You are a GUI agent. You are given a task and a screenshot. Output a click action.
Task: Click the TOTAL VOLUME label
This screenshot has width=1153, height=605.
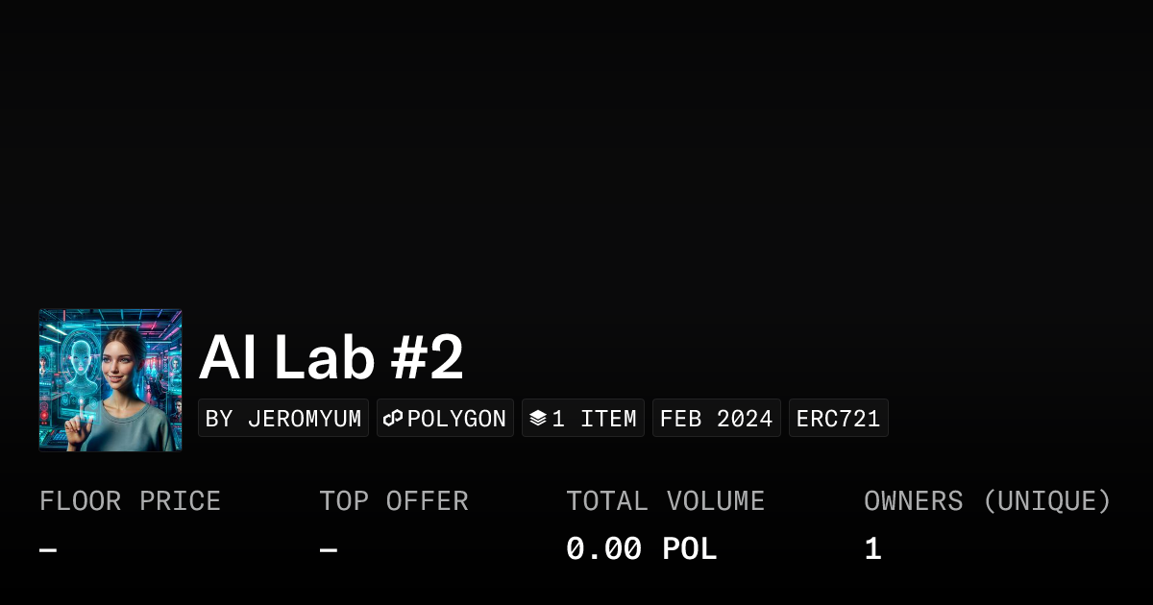click(x=665, y=501)
